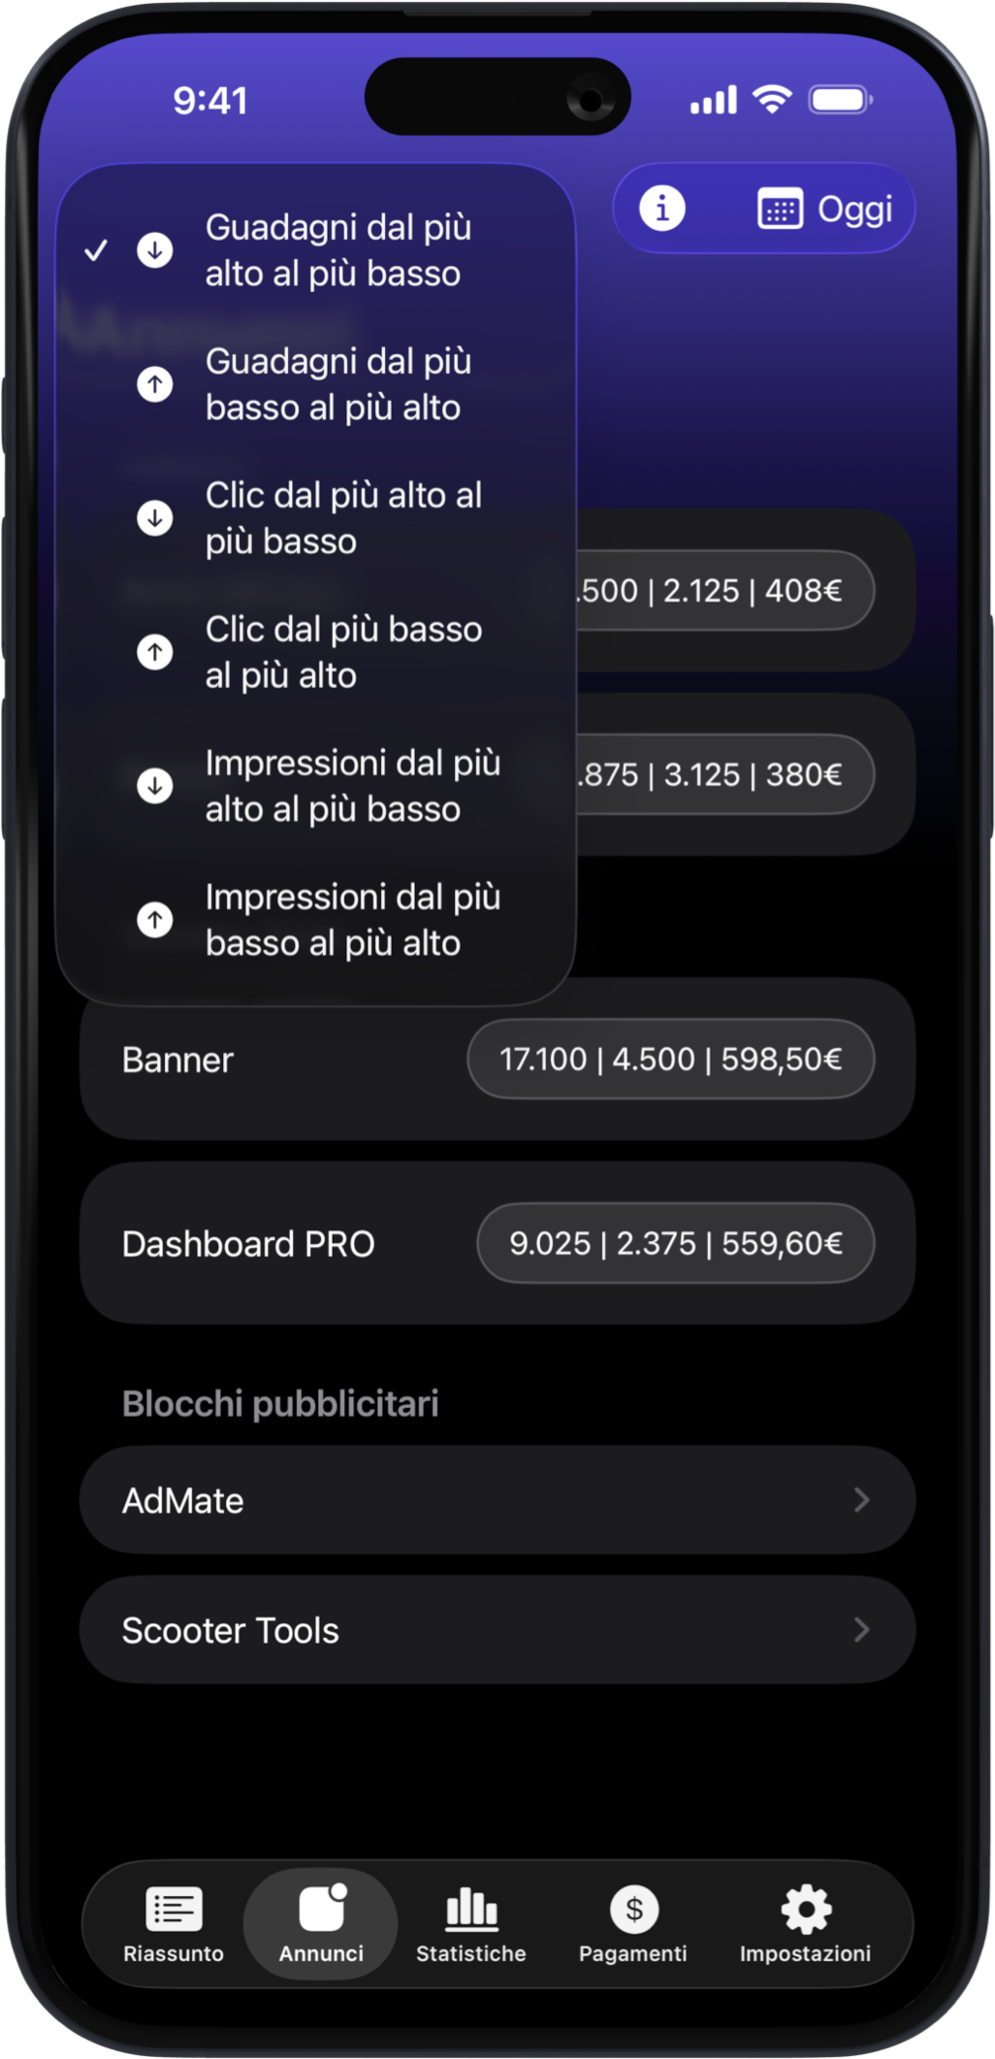The image size is (995, 2059).
Task: Switch to the Statistiche tab
Action: point(471,1923)
